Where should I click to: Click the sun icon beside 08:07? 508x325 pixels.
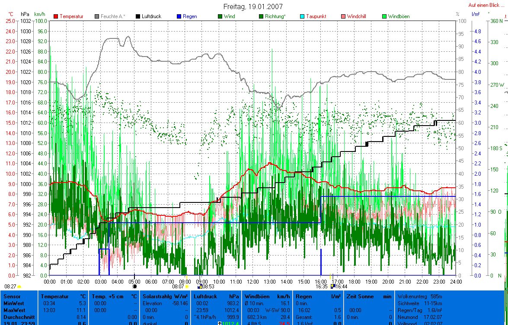(x=187, y=286)
